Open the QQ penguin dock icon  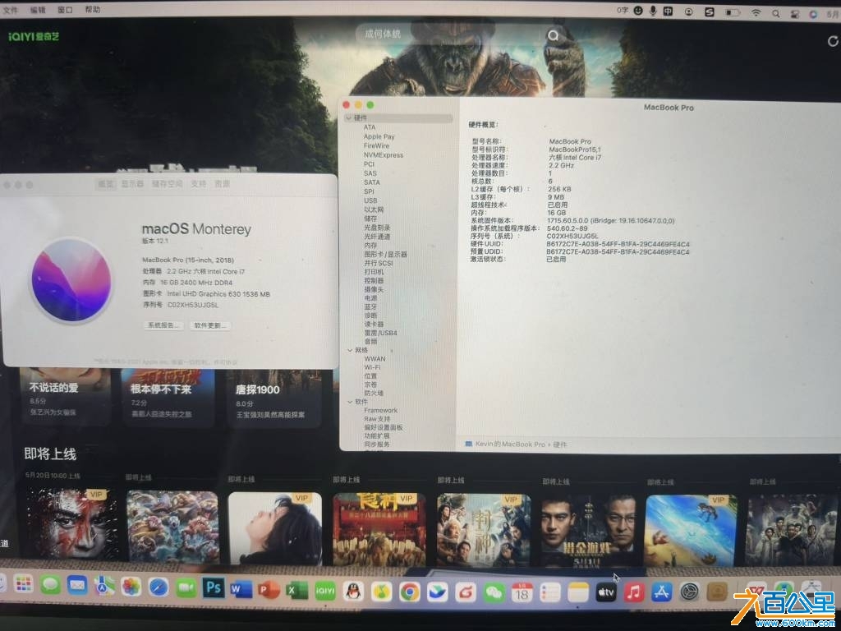coord(353,592)
